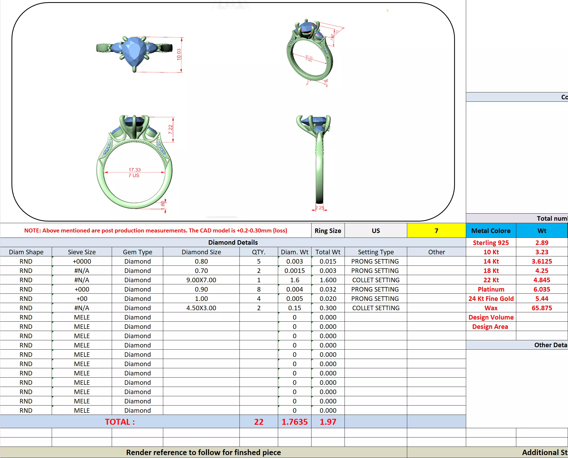Click the total weight 1.97 cell
The height and width of the screenshot is (458, 568).
tap(328, 422)
